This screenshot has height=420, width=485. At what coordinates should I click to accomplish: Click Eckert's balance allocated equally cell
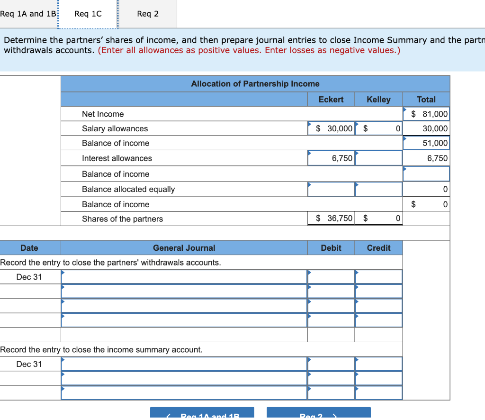[331, 189]
